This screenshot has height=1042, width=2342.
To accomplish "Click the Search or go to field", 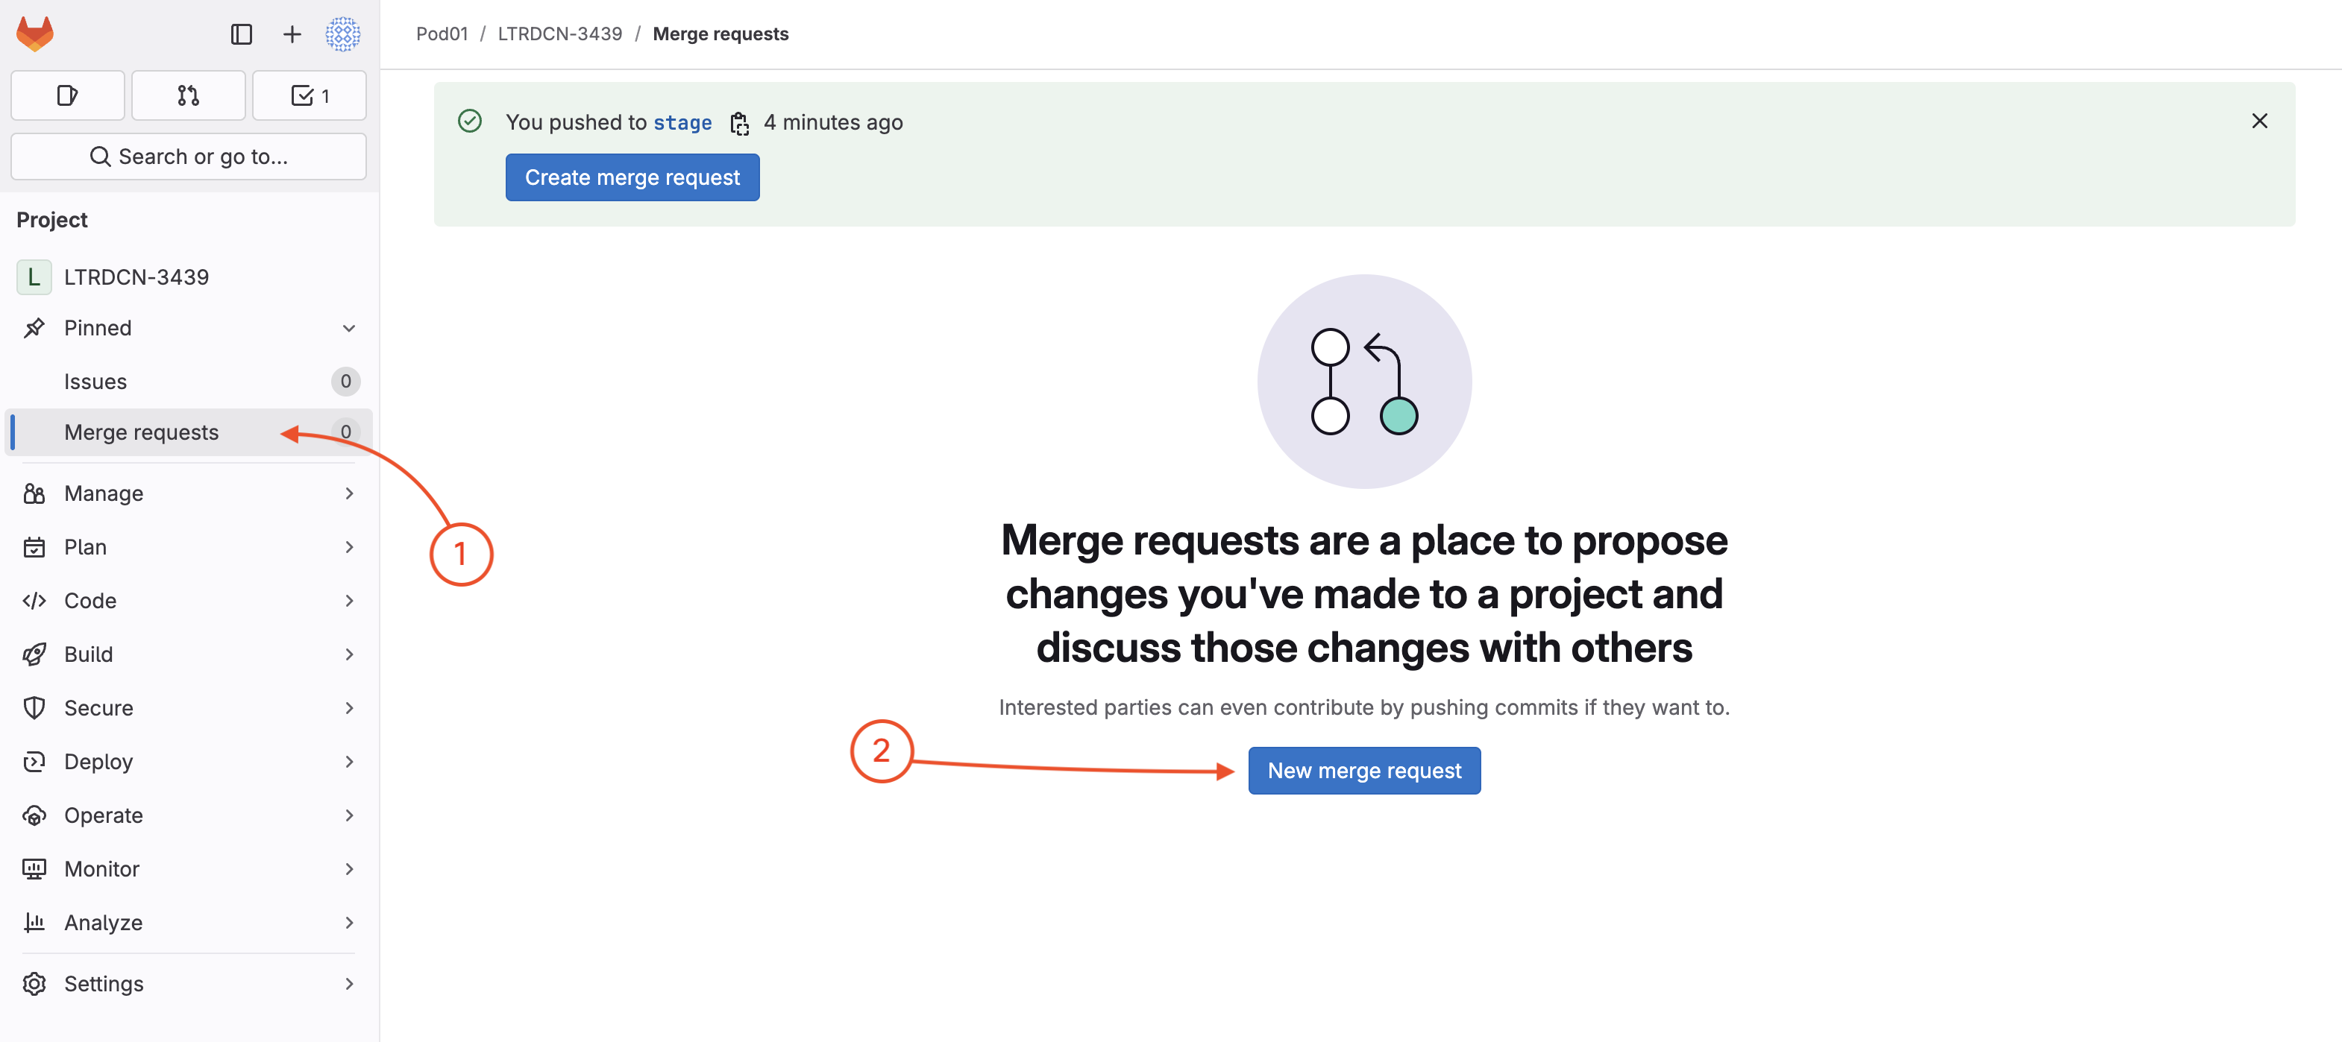I will [x=188, y=157].
